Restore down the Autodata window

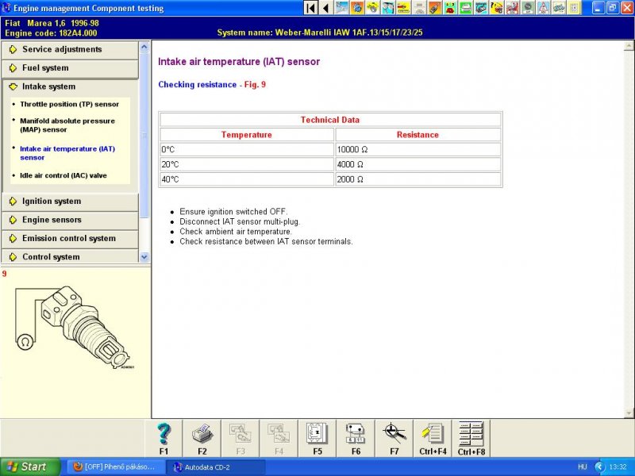(x=613, y=8)
